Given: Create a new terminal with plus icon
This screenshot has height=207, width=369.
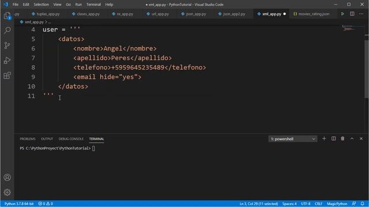Looking at the screenshot, I should [x=324, y=139].
